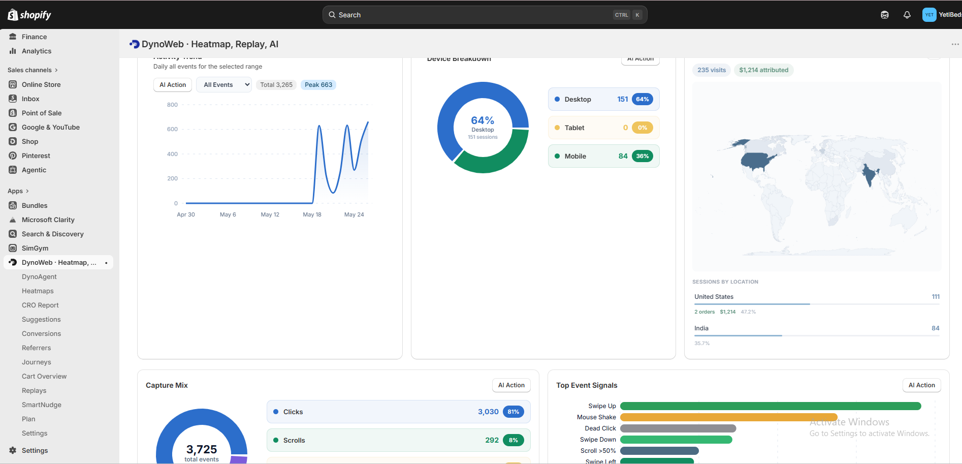Open the Heatmaps page
The width and height of the screenshot is (962, 464).
click(38, 291)
